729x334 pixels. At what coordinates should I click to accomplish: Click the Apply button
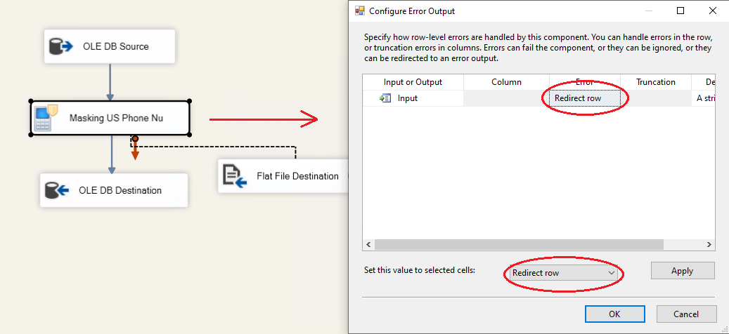682,271
